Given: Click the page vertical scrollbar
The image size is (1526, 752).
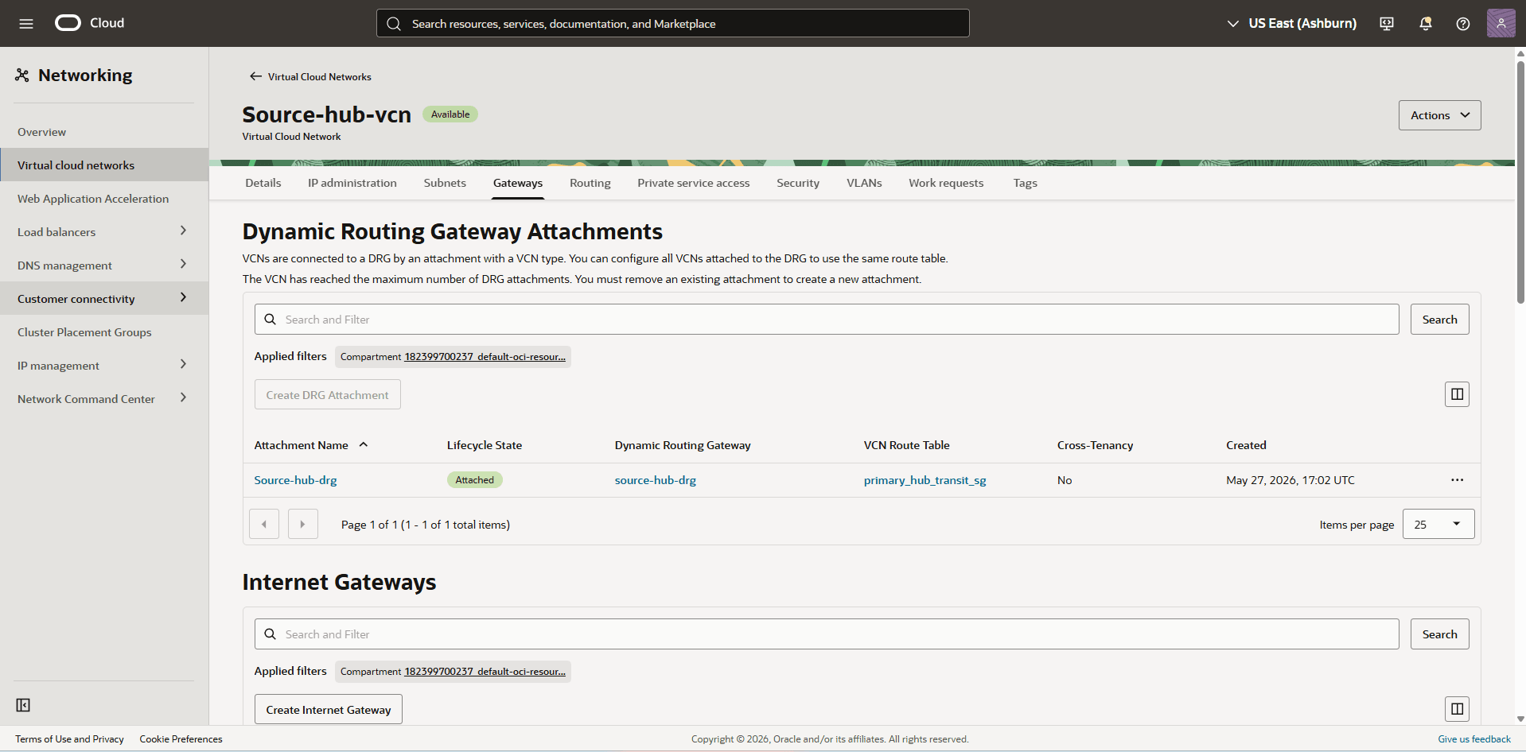Looking at the screenshot, I should coord(1520,183).
